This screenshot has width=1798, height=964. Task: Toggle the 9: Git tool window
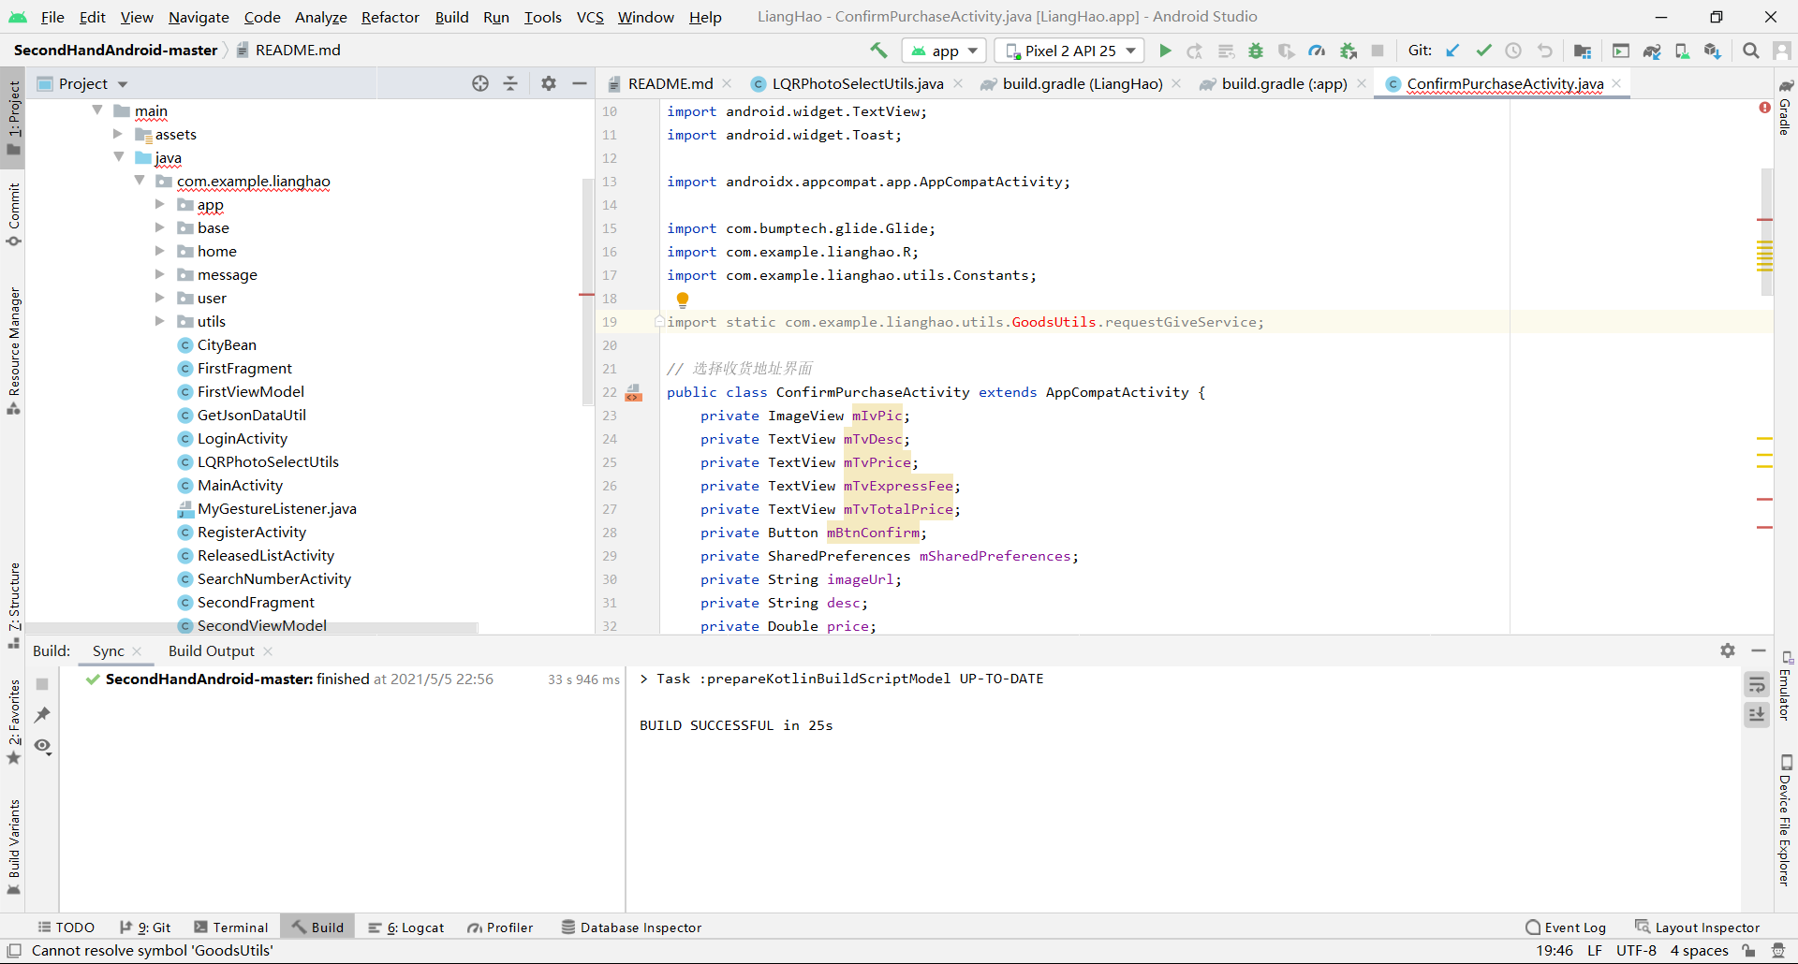tap(145, 927)
